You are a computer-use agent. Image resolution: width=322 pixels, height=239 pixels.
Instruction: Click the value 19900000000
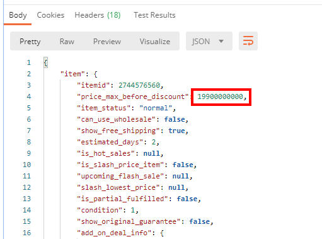(220, 96)
